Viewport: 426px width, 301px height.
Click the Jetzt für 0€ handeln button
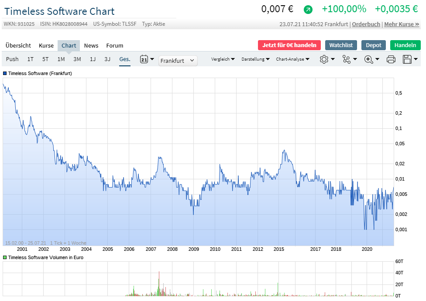pos(289,45)
